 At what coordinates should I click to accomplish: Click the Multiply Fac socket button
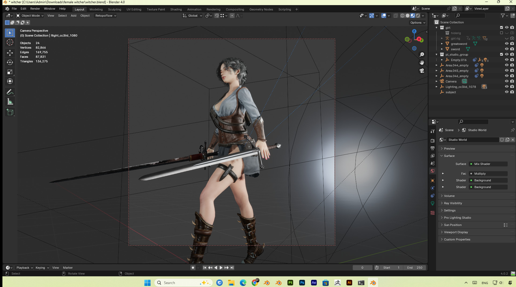pyautogui.click(x=488, y=174)
